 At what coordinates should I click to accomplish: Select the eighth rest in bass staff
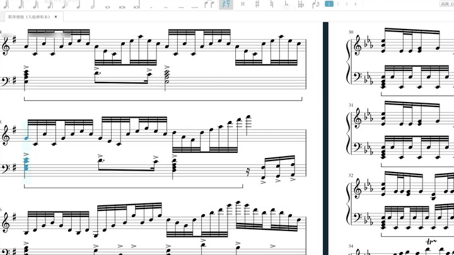pos(248,172)
